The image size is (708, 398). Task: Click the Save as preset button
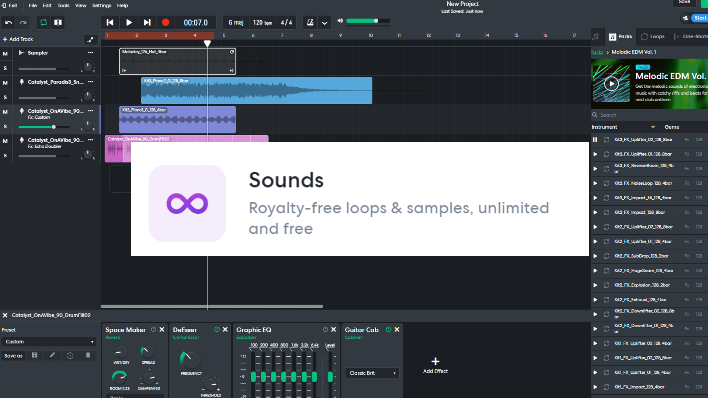pos(13,356)
